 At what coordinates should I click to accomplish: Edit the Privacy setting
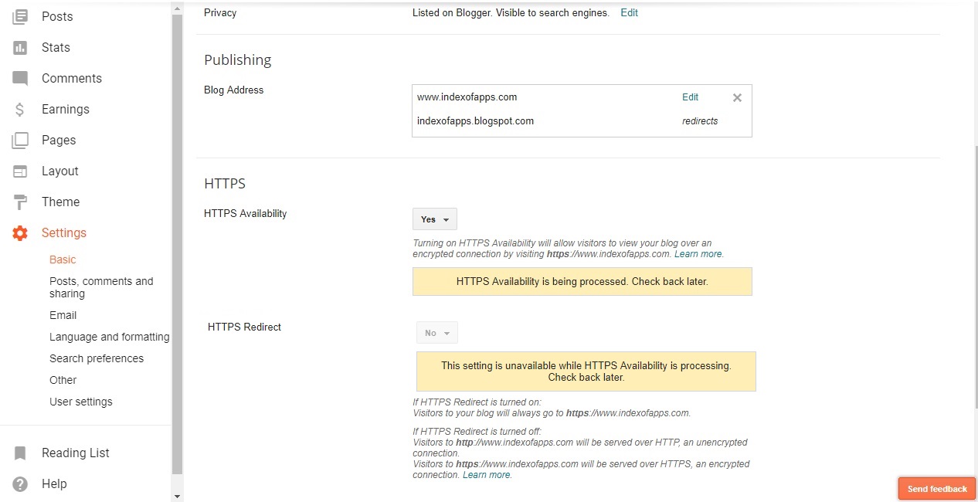(x=630, y=13)
